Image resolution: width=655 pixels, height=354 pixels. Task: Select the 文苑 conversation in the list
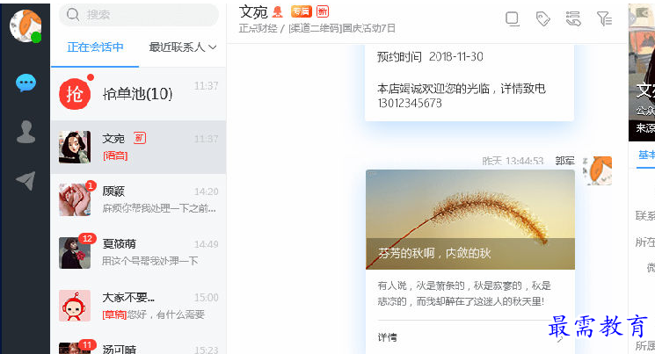point(139,147)
